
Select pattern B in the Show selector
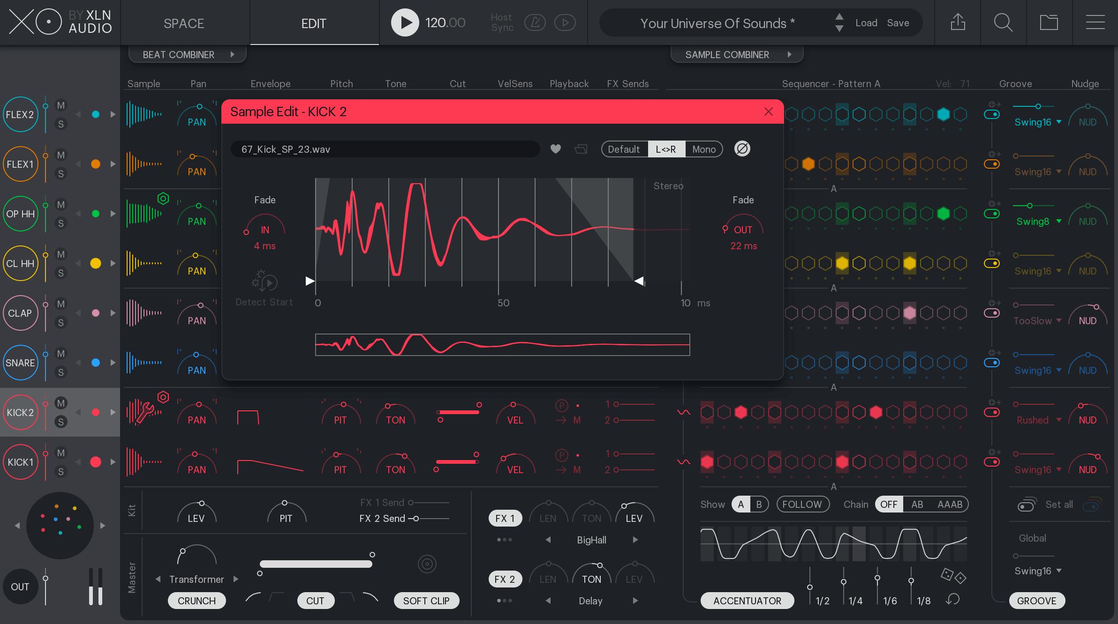tap(759, 504)
